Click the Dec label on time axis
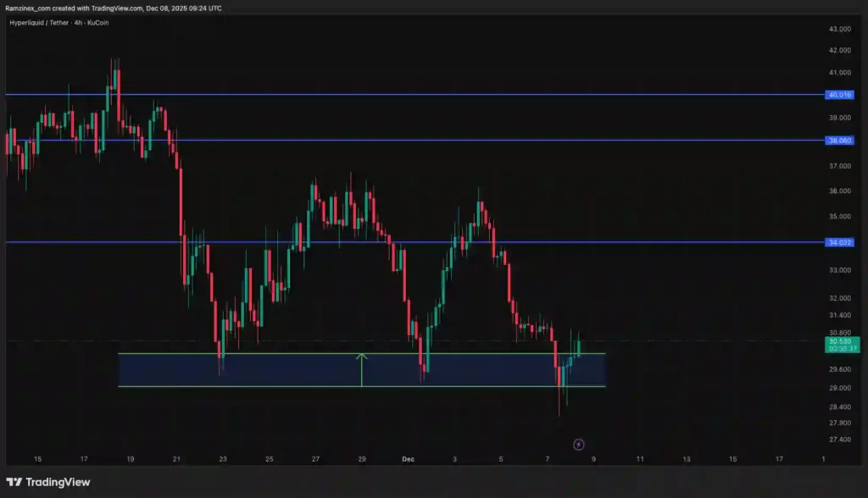Viewport: 868px width, 498px height. pyautogui.click(x=408, y=459)
